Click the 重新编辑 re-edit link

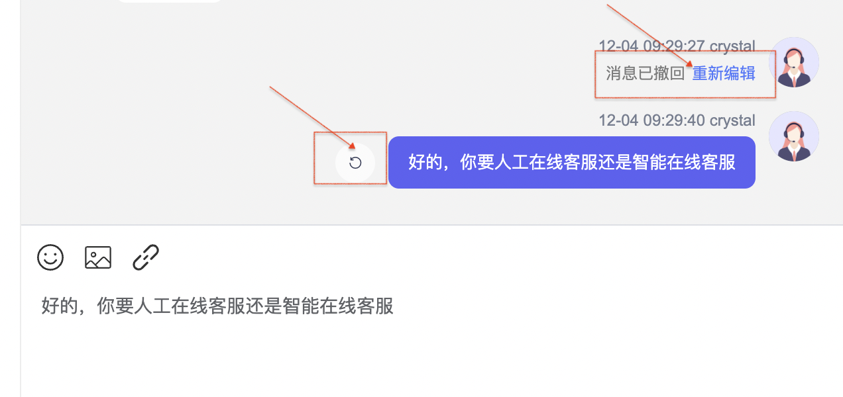[x=724, y=73]
